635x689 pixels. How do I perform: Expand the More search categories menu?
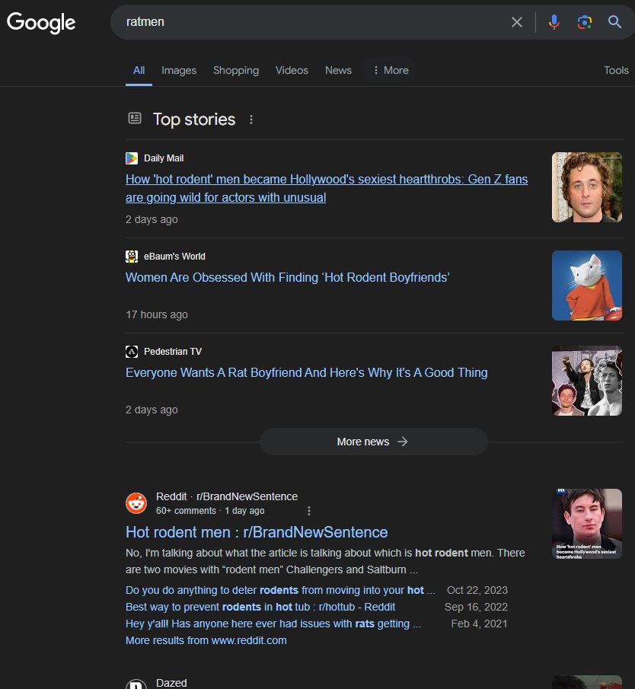coord(391,70)
